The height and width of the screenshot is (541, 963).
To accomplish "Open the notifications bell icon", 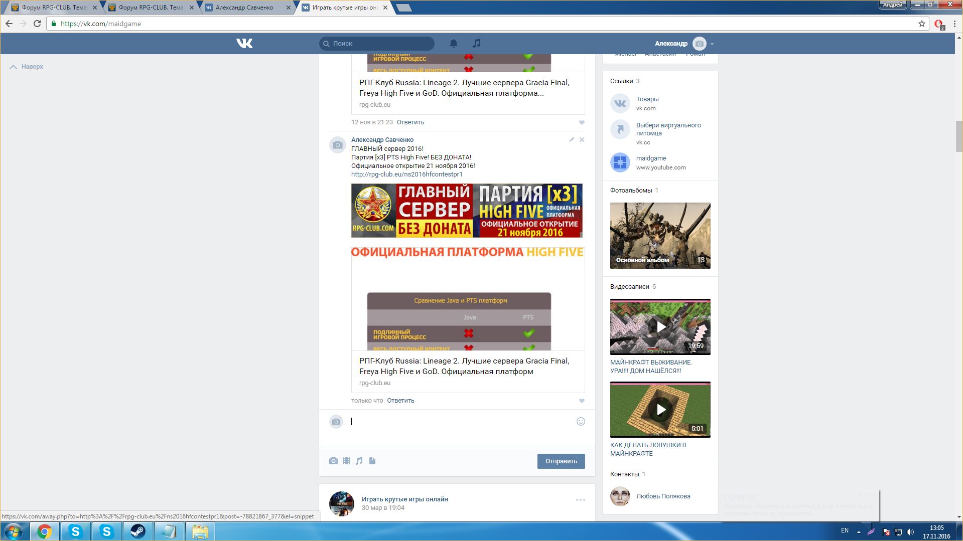I will click(454, 44).
